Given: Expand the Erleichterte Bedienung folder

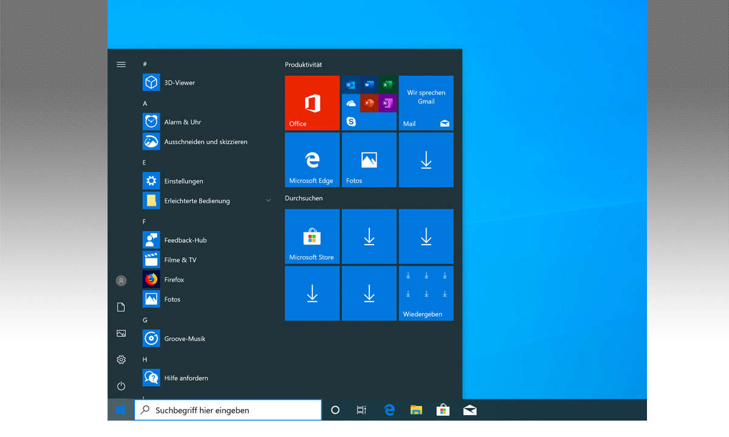Looking at the screenshot, I should pyautogui.click(x=207, y=201).
